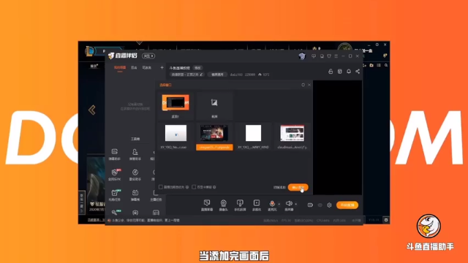This screenshot has width=468, height=263.
Task: Click the multimedia play source icon
Action: click(x=257, y=203)
